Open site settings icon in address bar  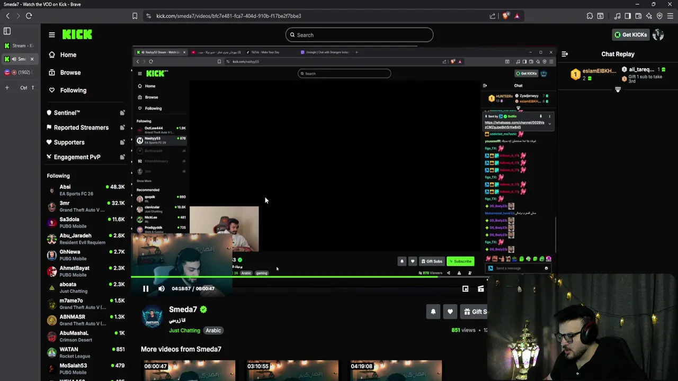pos(149,16)
